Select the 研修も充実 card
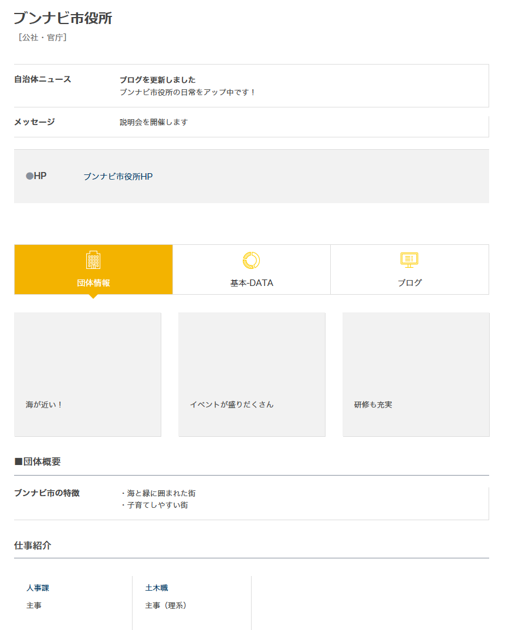Viewport: 505px width, 630px height. (416, 374)
